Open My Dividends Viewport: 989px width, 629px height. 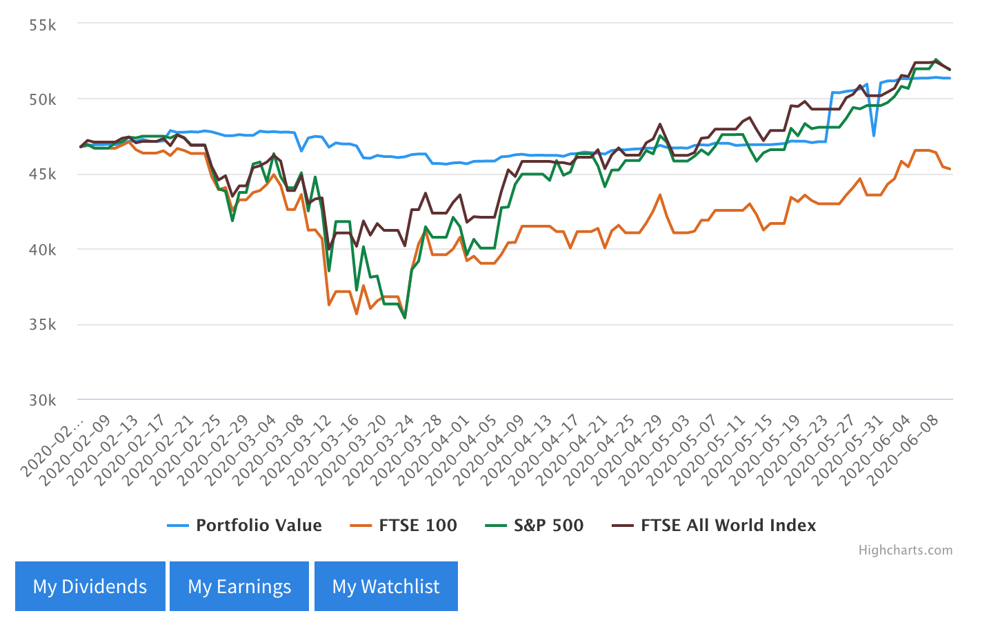point(90,586)
